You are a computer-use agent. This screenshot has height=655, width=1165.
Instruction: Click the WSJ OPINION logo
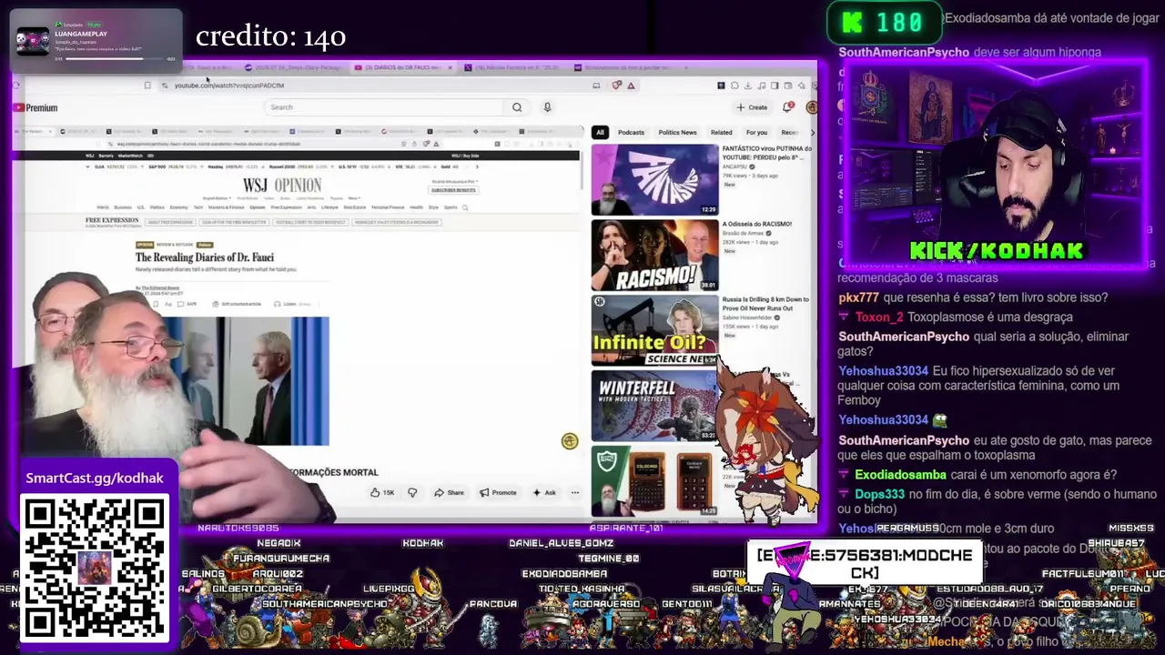point(282,186)
